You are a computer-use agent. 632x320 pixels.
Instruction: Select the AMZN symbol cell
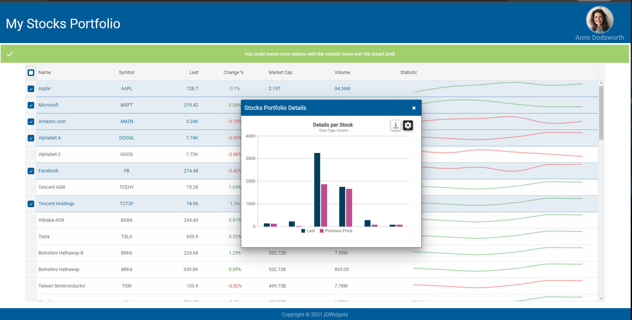(x=127, y=121)
